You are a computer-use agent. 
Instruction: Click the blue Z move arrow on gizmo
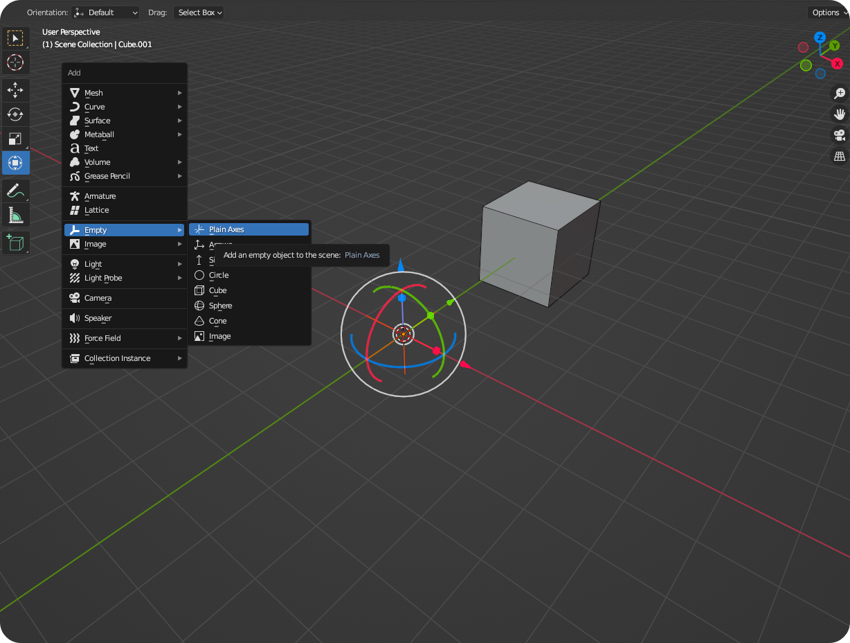click(x=401, y=264)
